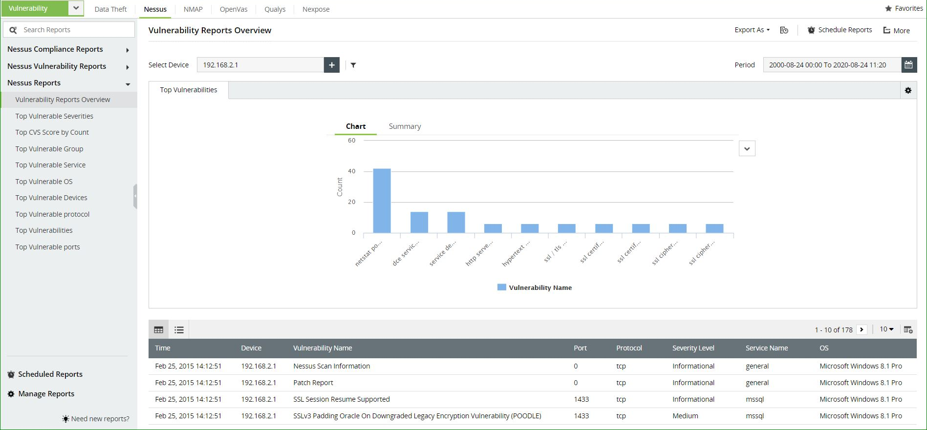Click the plus button to add device

tap(332, 65)
